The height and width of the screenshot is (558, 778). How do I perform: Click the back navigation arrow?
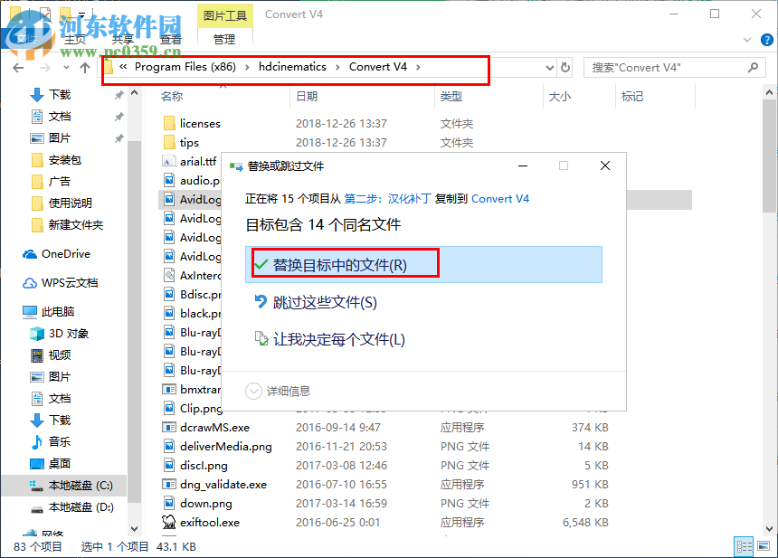pyautogui.click(x=16, y=67)
